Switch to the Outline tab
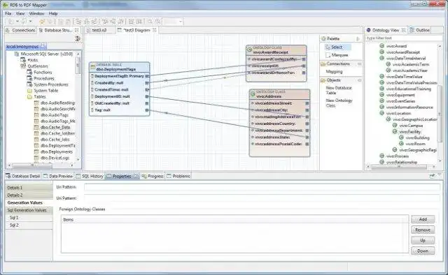The width and height of the screenshot is (448, 275). point(420,30)
